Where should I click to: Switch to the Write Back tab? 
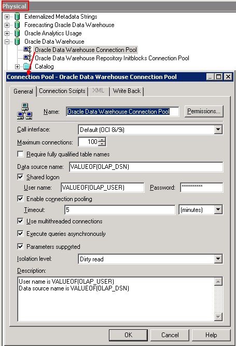click(x=127, y=91)
